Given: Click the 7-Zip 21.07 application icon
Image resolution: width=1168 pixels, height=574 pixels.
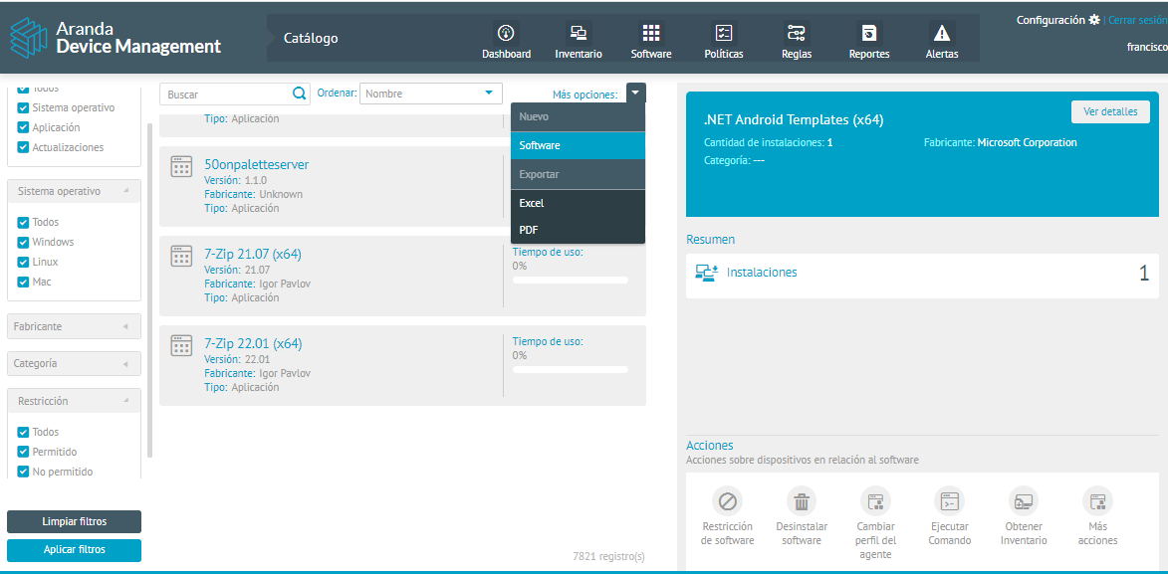Looking at the screenshot, I should tap(182, 256).
